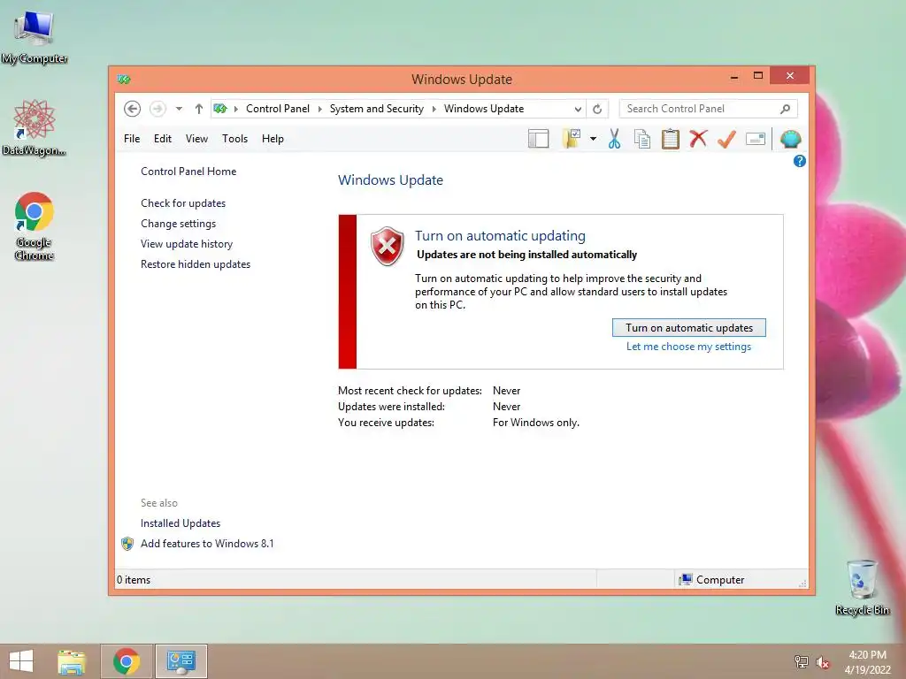
Task: Open the DataWagon desktop shortcut
Action: tap(35, 127)
